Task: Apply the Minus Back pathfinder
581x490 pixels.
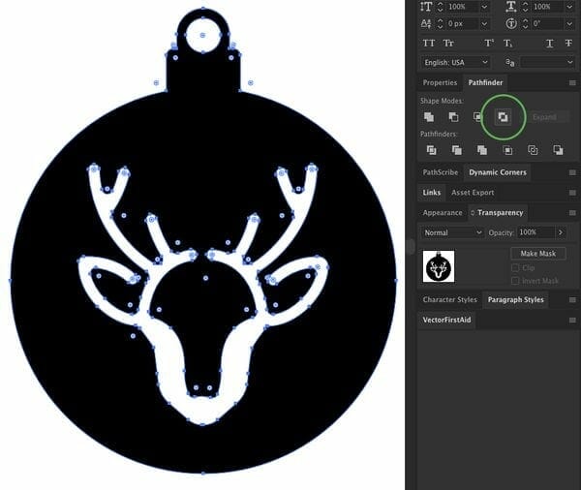Action: 558,150
